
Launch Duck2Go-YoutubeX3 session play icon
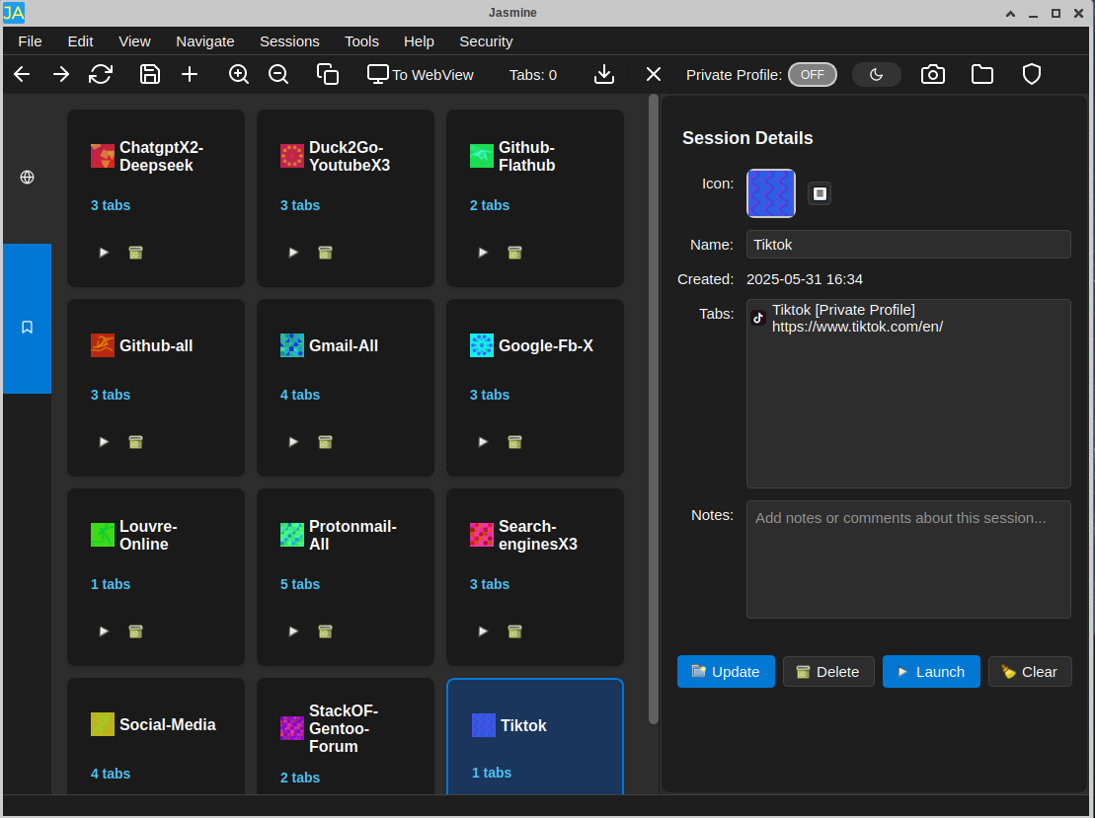[x=293, y=253]
